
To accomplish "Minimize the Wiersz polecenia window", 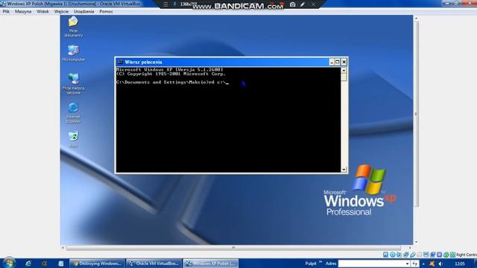I will (332, 62).
